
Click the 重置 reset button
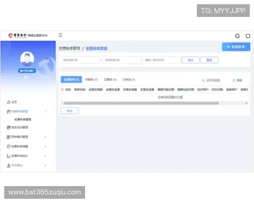click(x=209, y=60)
